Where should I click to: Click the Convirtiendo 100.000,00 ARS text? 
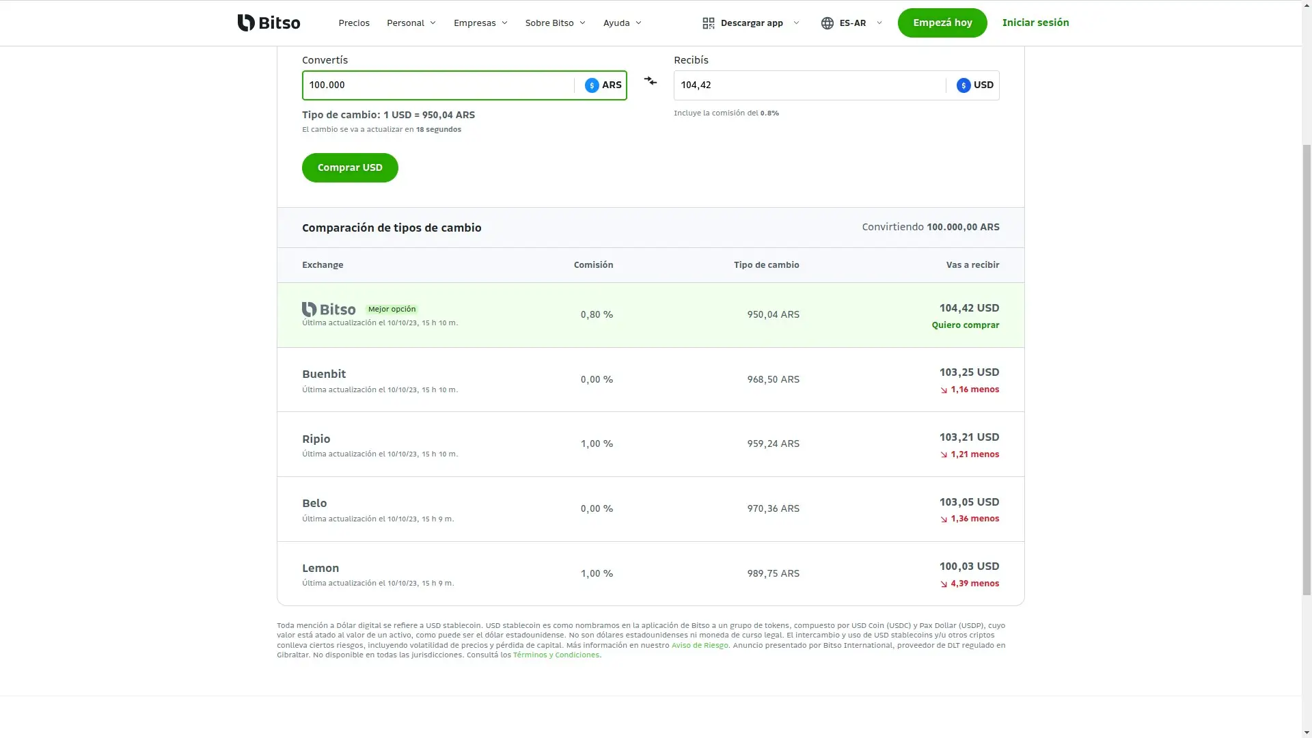pyautogui.click(x=930, y=227)
